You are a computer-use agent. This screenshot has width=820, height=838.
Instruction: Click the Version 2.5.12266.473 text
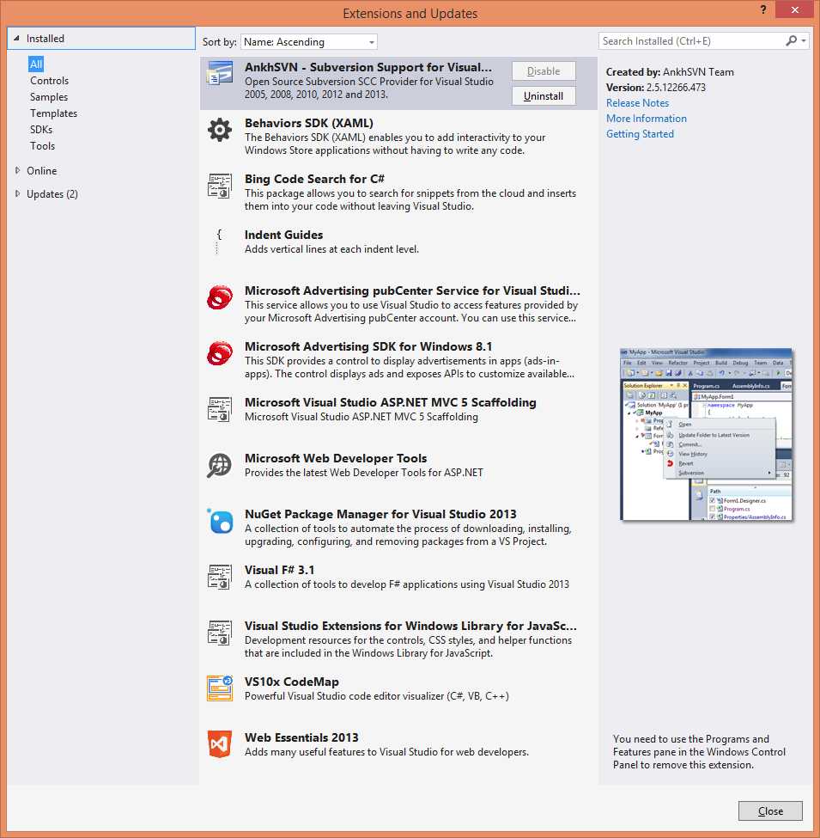656,87
